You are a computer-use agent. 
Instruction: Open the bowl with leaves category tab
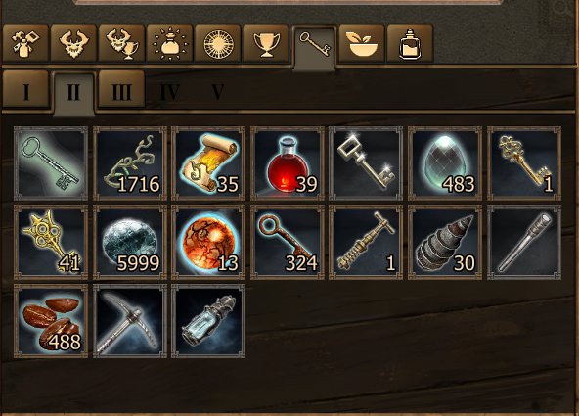point(362,44)
